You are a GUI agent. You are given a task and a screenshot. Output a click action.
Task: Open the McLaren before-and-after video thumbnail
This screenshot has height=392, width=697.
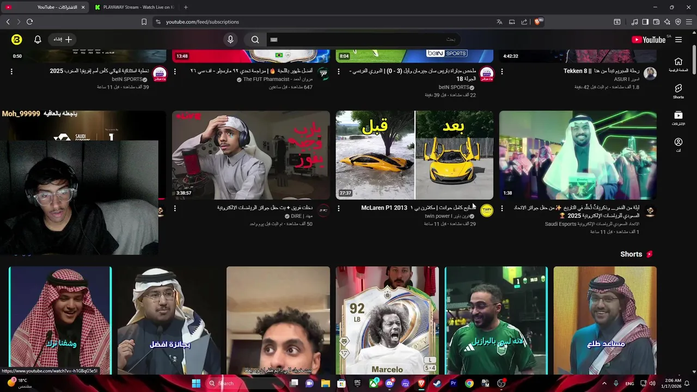(x=414, y=155)
